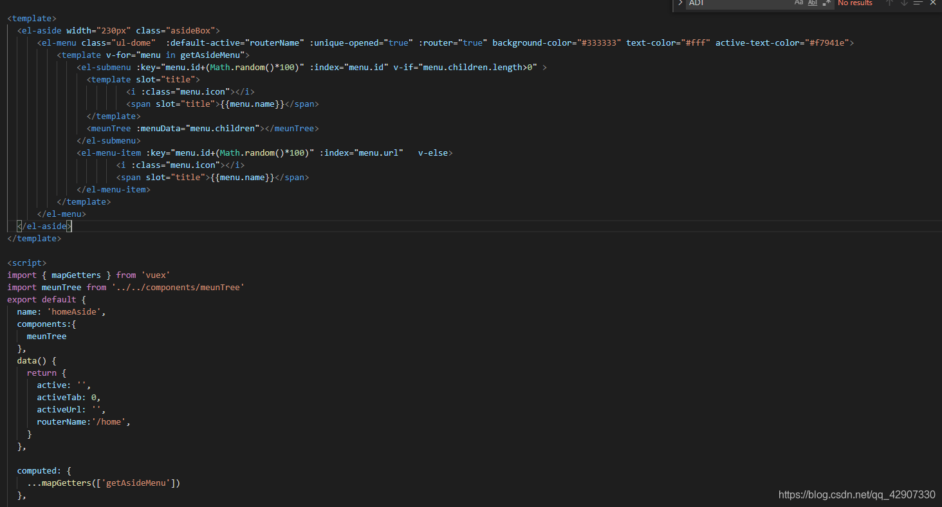Click the <el-menu-item opening tag
The width and height of the screenshot is (942, 507).
[x=109, y=152]
